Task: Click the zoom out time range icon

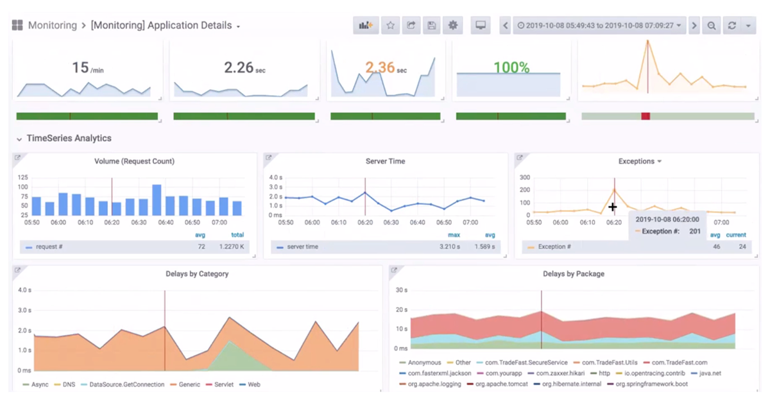Action: [x=712, y=26]
